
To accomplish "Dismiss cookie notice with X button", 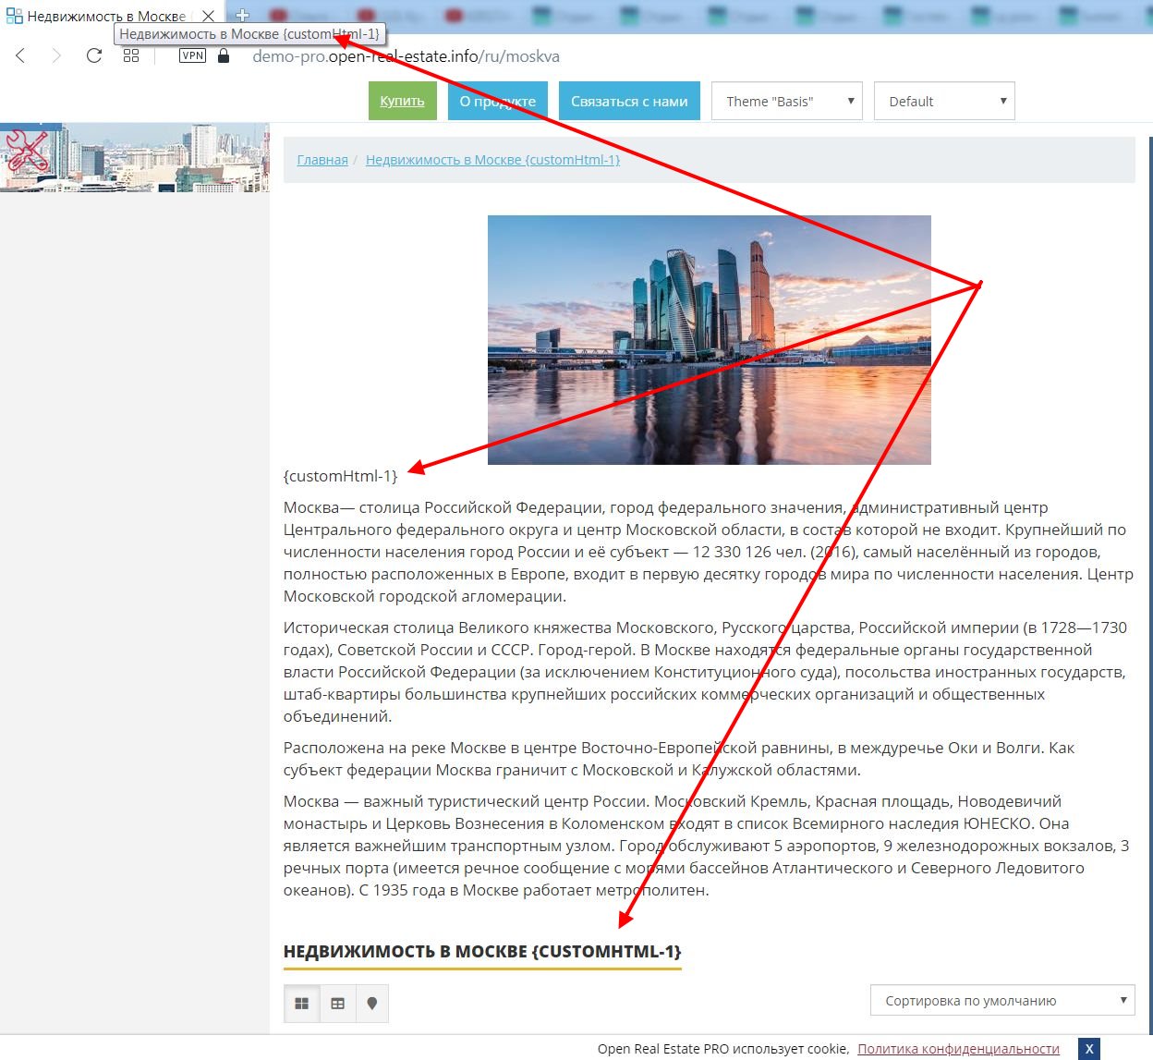I will pos(1089,1049).
